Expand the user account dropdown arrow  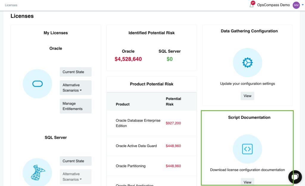(303, 5)
